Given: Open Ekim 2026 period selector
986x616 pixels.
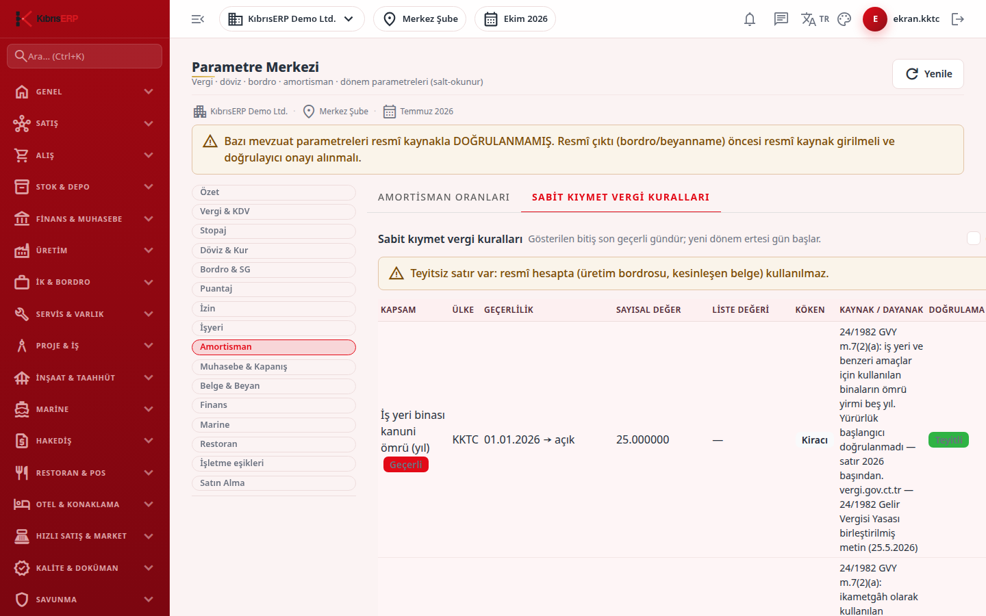Looking at the screenshot, I should (515, 19).
